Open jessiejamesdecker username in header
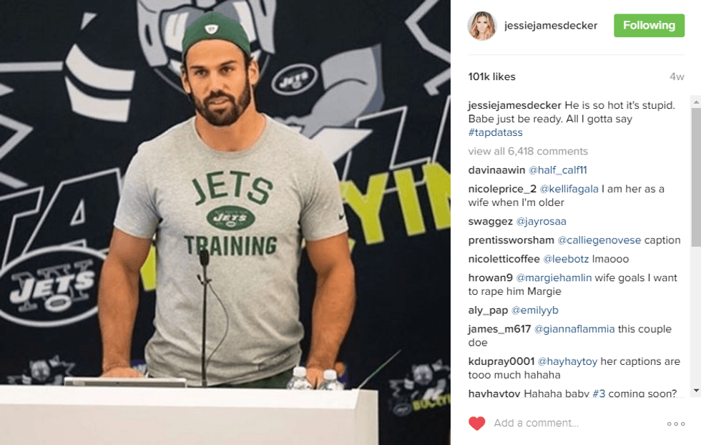 [x=551, y=26]
